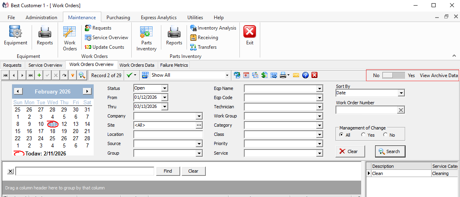Open Transfers in the ribbon

203,47
